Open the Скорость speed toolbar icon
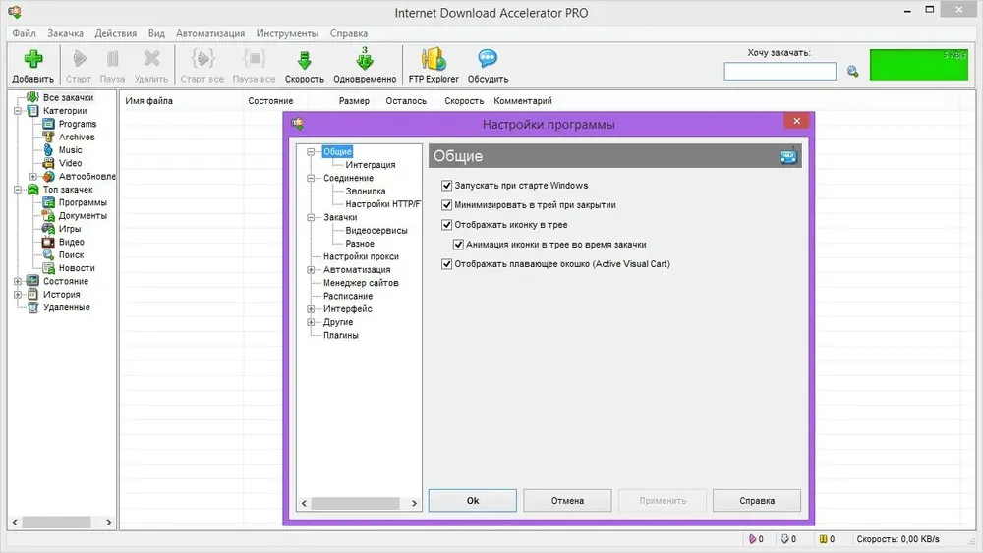This screenshot has width=983, height=553. click(304, 60)
